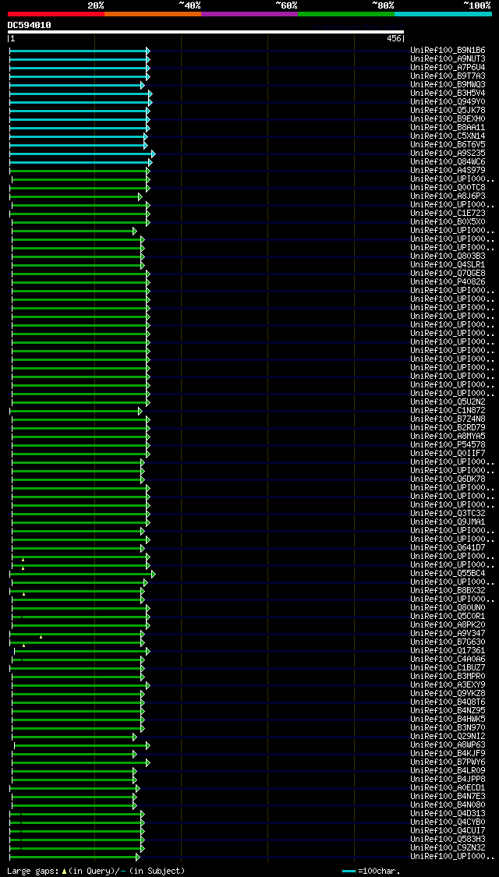499x877 pixels.
Task: Click the orange ~40% legend segment
Action: 153,13
